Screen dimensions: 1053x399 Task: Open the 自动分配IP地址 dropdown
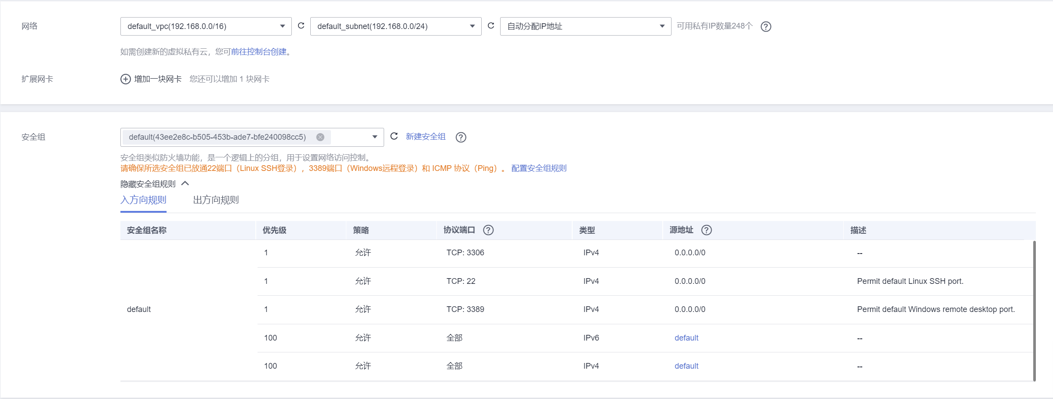[x=585, y=26]
